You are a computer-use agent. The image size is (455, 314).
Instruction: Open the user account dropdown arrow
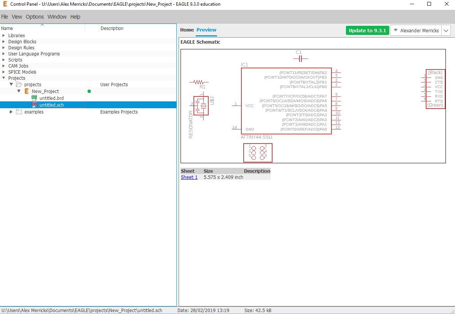[x=446, y=30]
